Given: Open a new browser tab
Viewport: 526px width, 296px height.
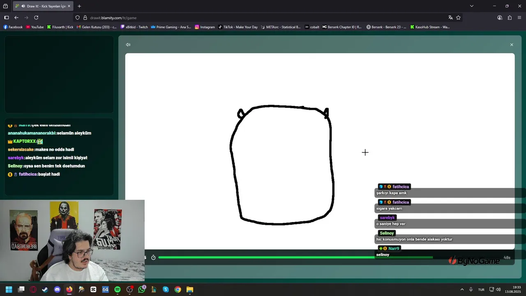Looking at the screenshot, I should pyautogui.click(x=79, y=6).
